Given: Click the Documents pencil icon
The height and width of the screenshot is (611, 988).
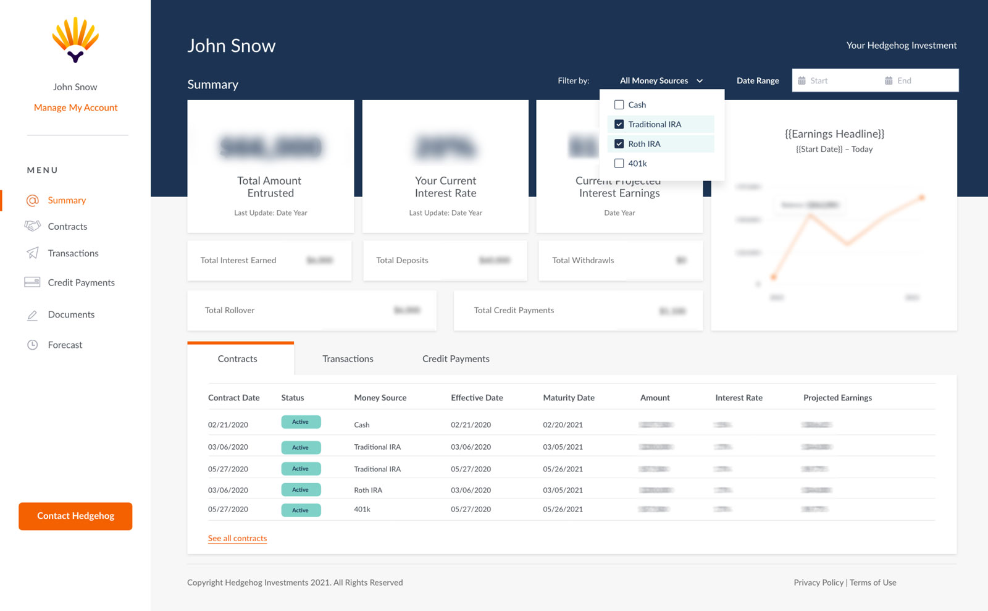Looking at the screenshot, I should click(x=33, y=315).
